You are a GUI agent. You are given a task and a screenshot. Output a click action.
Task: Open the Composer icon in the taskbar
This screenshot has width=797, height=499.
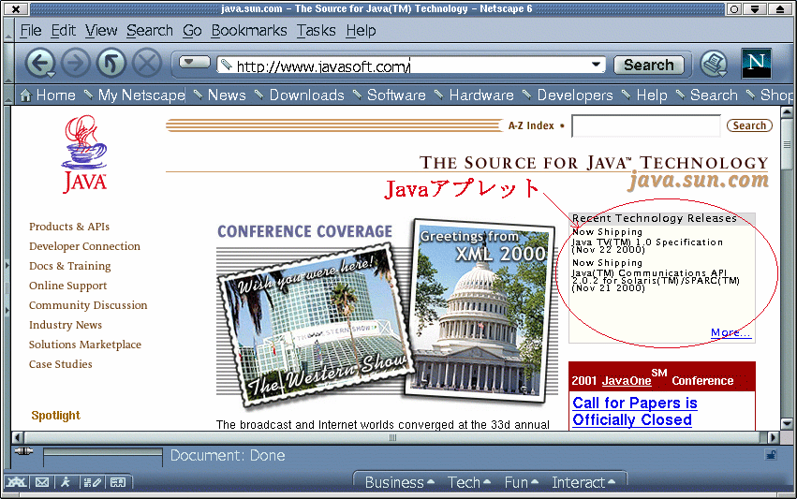click(x=93, y=482)
